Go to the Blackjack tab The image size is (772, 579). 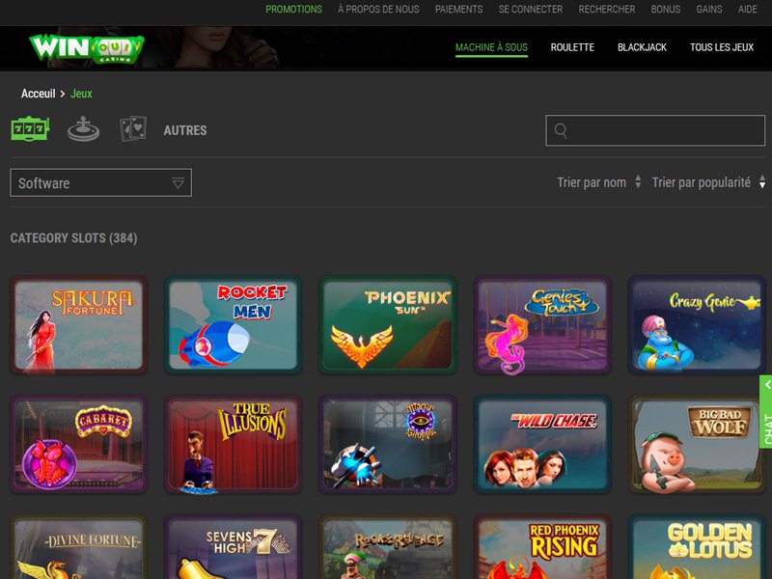click(642, 47)
